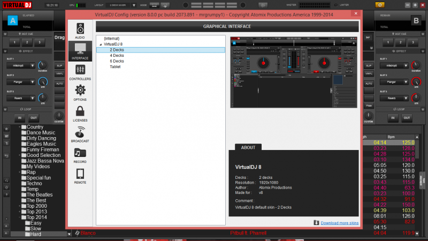Viewport: 428px width, 241px height.
Task: Toggle the master LIMITER
Action: coord(336,5)
